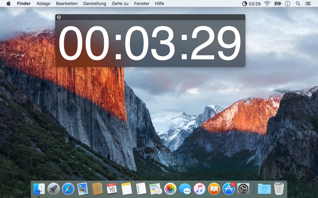
Task: Open the Apple menu
Action: click(x=8, y=4)
